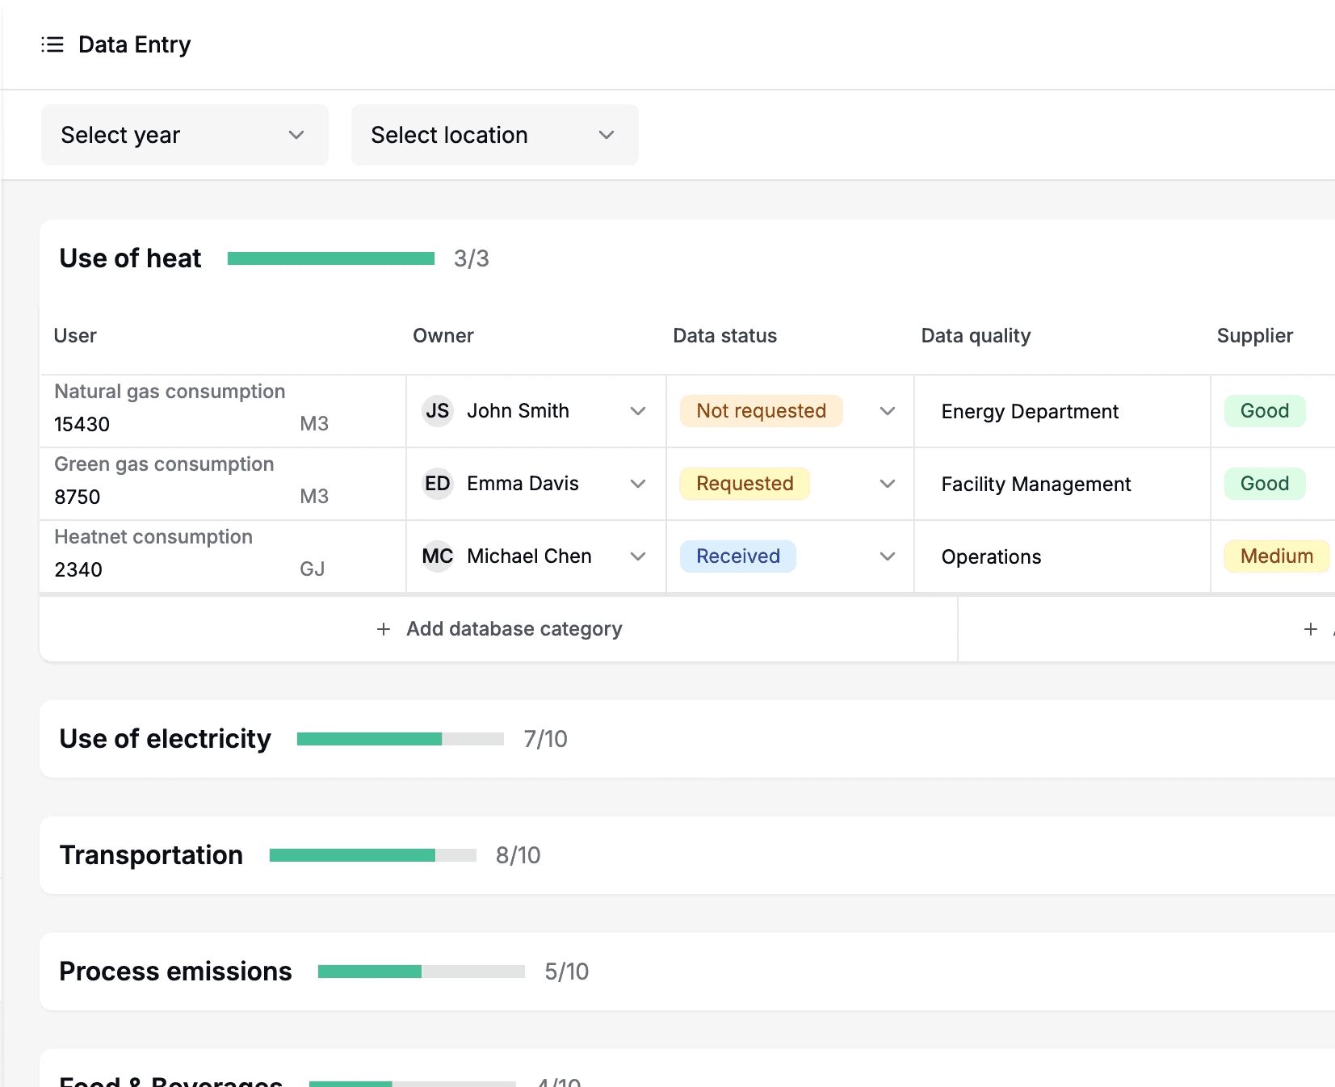
Task: Click the MC avatar for Michael Chen
Action: [x=438, y=556]
